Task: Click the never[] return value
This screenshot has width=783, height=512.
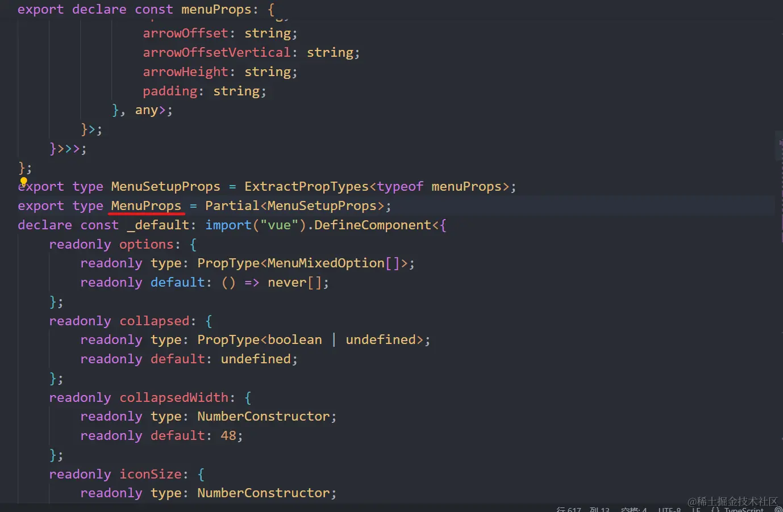Action: (x=295, y=282)
